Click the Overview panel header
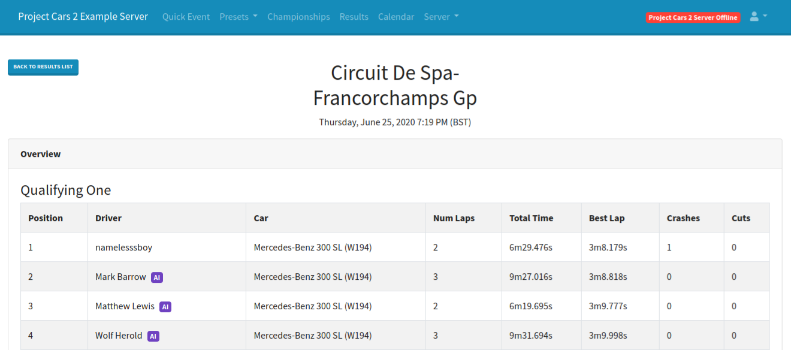 click(x=395, y=154)
